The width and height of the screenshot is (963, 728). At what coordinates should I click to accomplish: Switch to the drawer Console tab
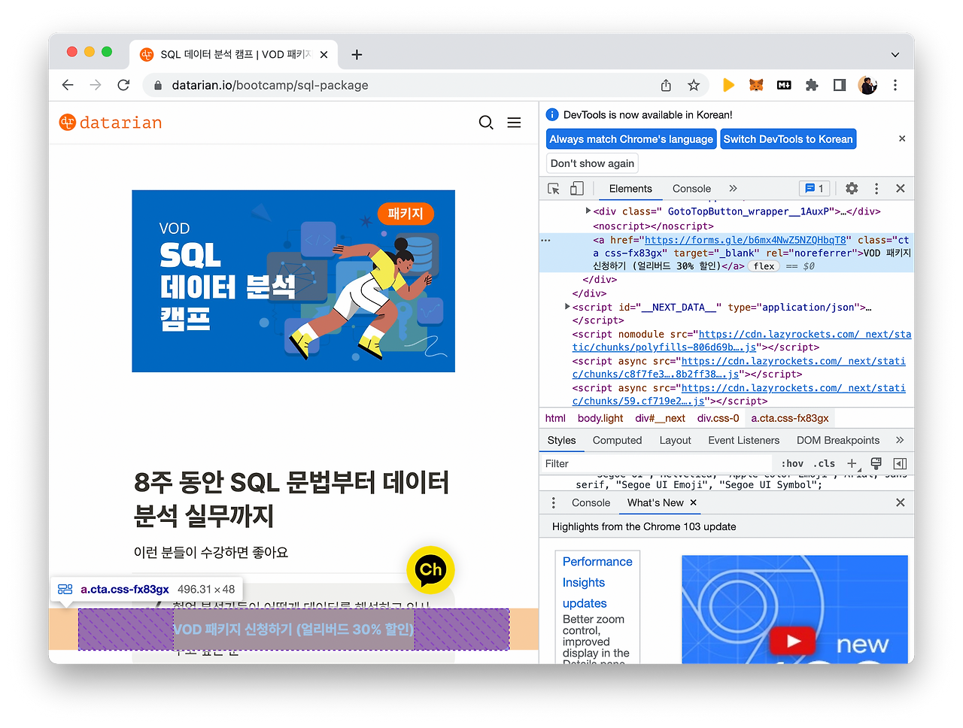pyautogui.click(x=591, y=503)
